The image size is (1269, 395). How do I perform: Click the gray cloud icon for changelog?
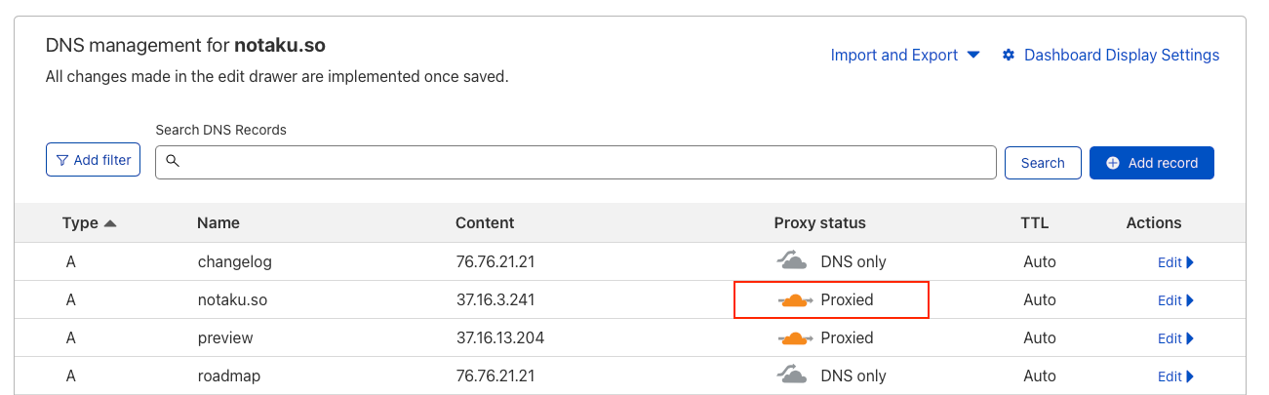792,260
